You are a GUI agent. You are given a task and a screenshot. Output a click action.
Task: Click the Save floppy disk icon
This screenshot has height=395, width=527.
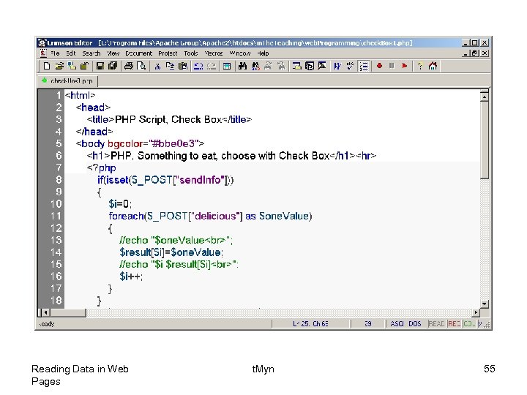(100, 66)
